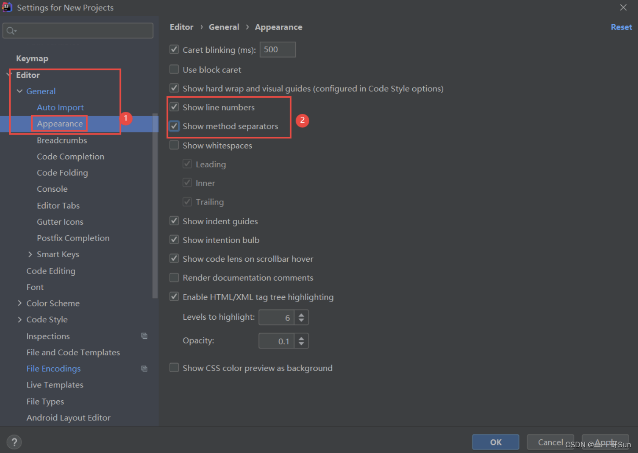This screenshot has width=638, height=453.
Task: Click the OK button
Action: (x=495, y=442)
